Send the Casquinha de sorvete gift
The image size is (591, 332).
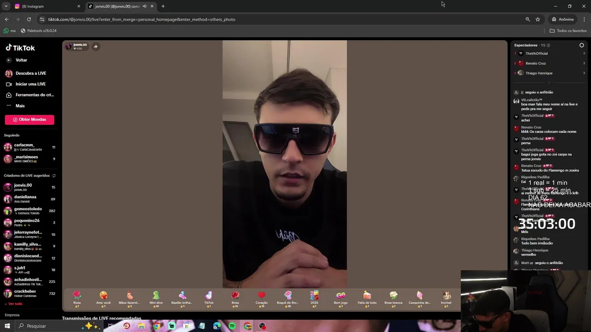click(420, 299)
